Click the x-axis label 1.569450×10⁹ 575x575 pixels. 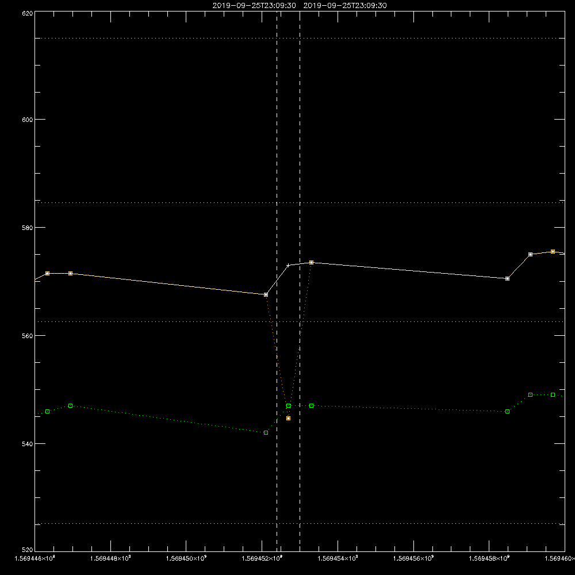point(186,558)
